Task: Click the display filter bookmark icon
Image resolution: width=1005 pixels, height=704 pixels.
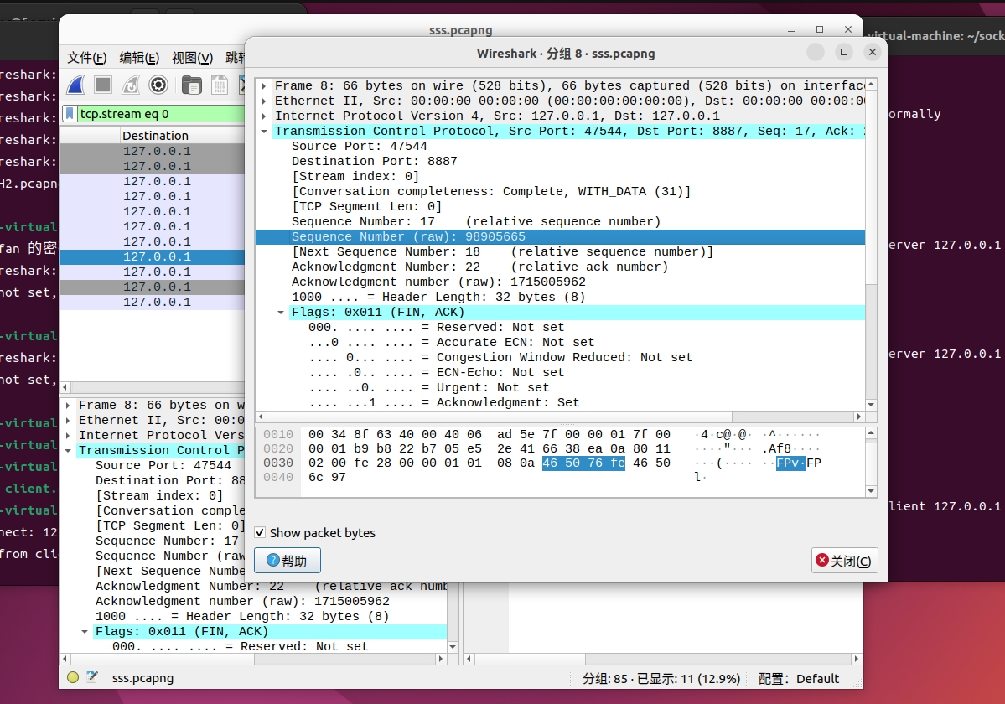Action: 70,114
